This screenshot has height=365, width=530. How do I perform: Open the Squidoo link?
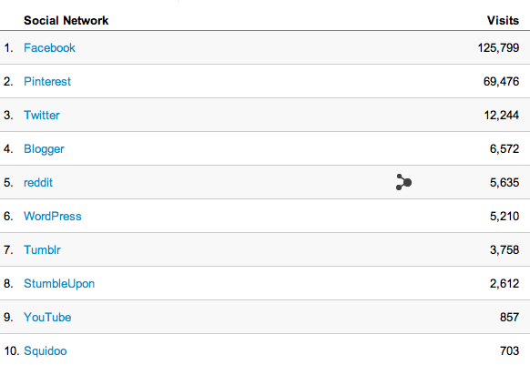(46, 350)
